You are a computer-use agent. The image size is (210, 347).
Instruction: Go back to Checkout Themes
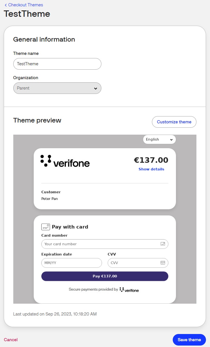tap(25, 5)
